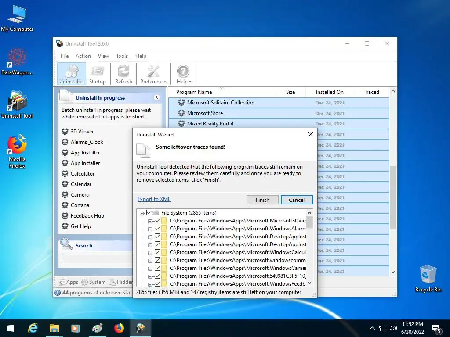Expand the WindowsAlarms folder node
450x337 pixels.
pos(150,229)
